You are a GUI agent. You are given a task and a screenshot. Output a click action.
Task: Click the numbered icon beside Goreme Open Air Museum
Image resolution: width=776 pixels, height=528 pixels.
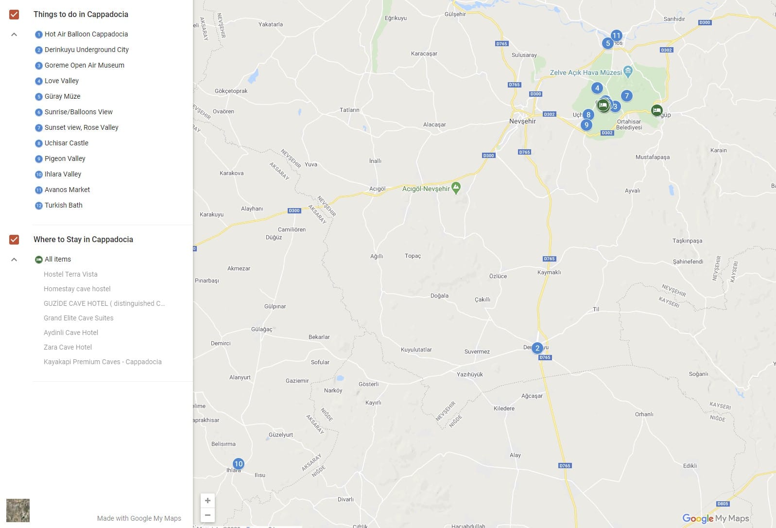click(x=39, y=66)
